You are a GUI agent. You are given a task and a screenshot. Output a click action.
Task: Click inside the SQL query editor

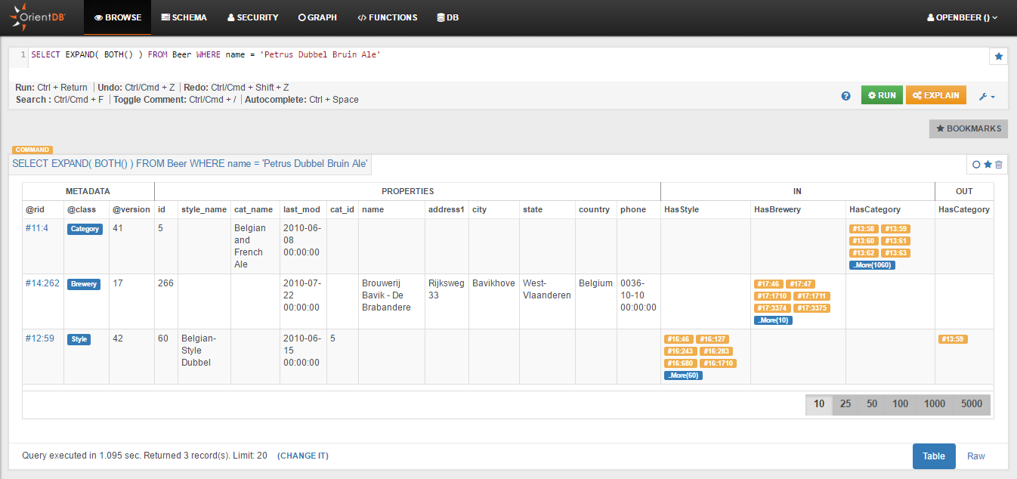[x=453, y=64]
